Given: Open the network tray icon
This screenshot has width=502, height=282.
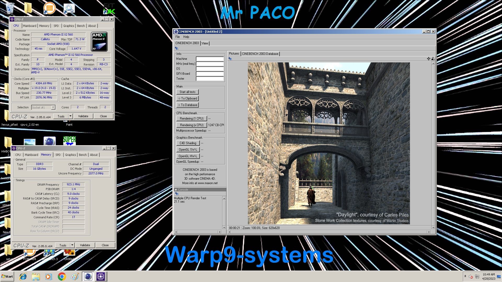Looking at the screenshot, I should tap(477, 277).
